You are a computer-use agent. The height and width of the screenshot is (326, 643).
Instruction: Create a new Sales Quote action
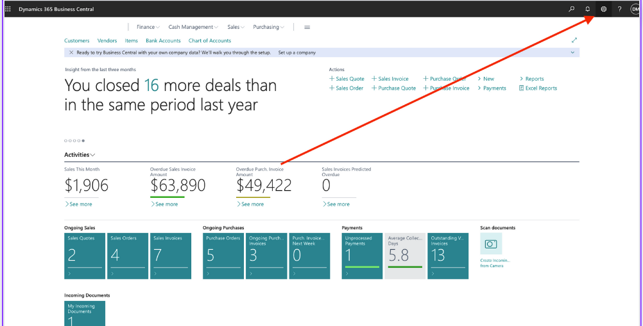347,79
